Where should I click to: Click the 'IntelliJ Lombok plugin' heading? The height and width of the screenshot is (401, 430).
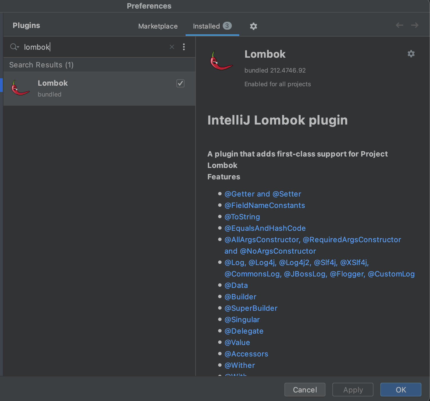pyautogui.click(x=278, y=120)
